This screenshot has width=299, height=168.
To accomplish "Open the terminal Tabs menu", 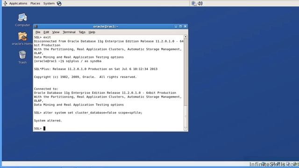I will 82,32.
